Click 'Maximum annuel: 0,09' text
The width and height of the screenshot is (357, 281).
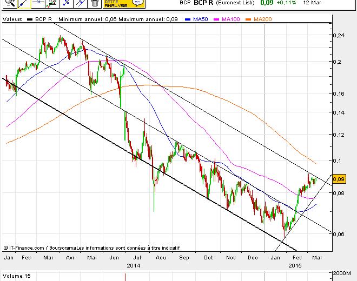tap(148, 19)
